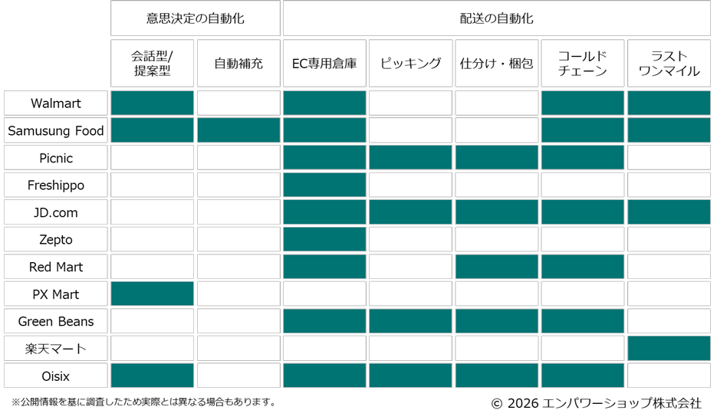Image resolution: width=717 pixels, height=420 pixels.
Task: Click the Walmart row label
Action: [x=55, y=103]
